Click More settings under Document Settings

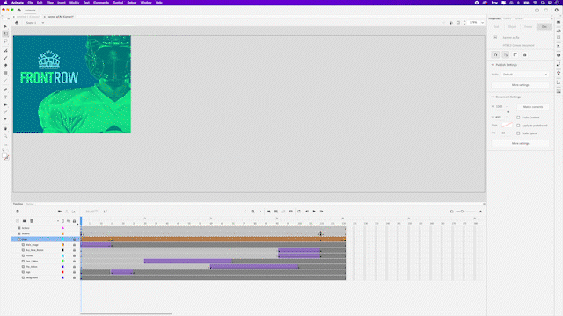click(x=520, y=143)
